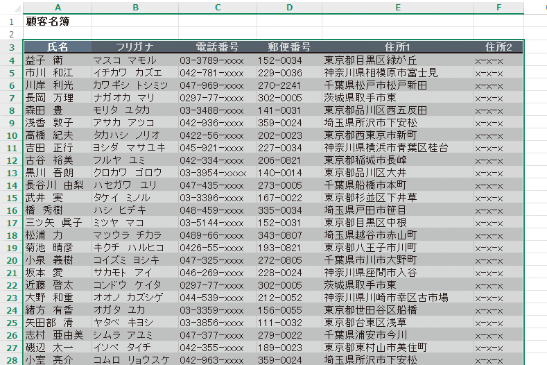The image size is (547, 365).
Task: Select the name cell 近藤 啓太
Action: [x=58, y=285]
